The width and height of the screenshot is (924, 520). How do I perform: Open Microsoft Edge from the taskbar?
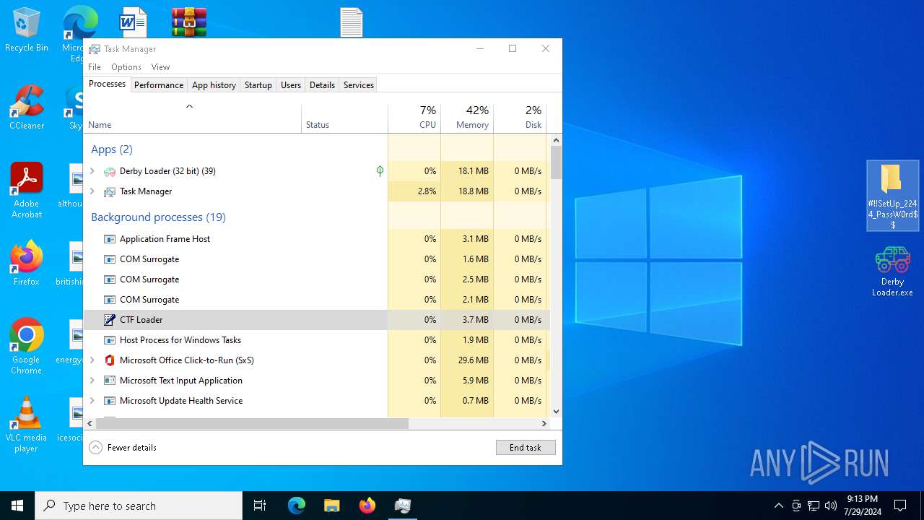click(297, 506)
